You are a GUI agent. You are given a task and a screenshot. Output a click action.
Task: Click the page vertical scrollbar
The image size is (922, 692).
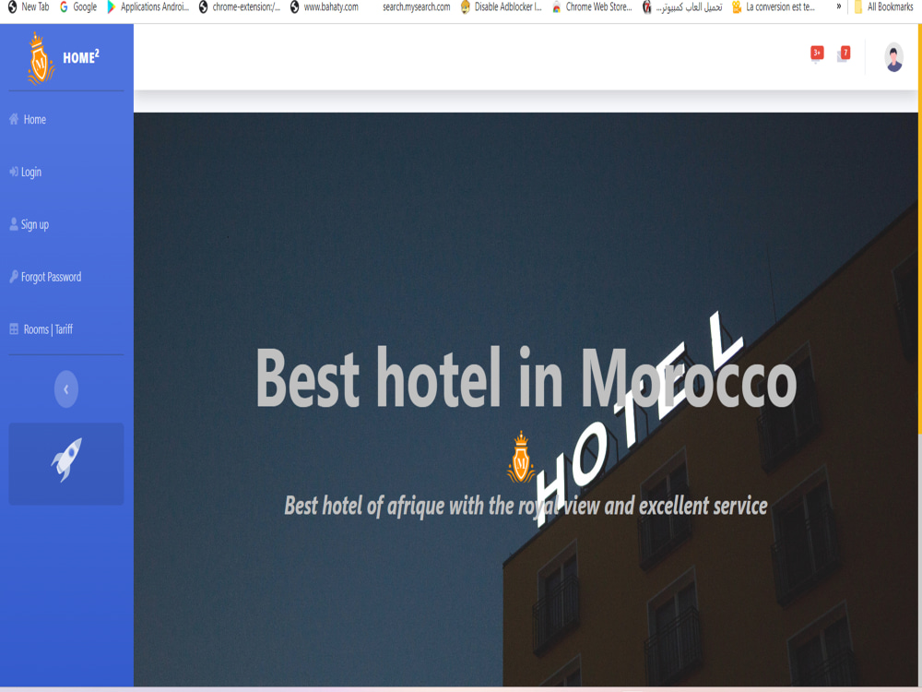919,230
